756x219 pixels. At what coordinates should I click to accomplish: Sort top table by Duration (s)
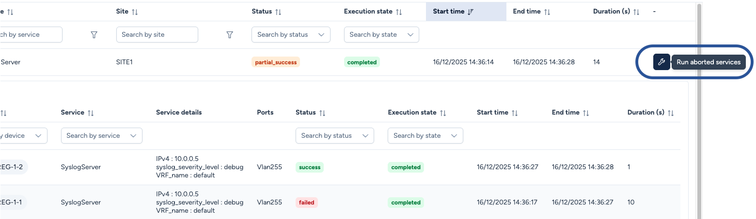pyautogui.click(x=637, y=12)
